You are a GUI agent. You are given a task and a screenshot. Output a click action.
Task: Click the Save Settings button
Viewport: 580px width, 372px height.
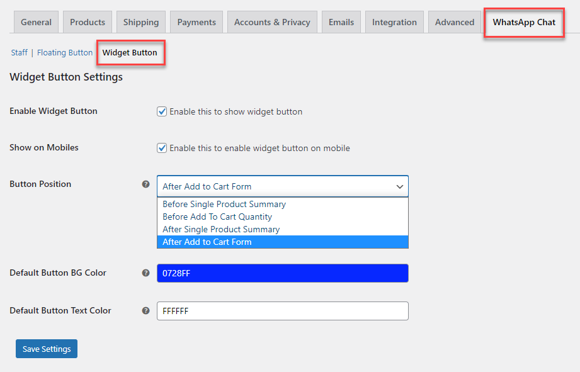pyautogui.click(x=47, y=349)
